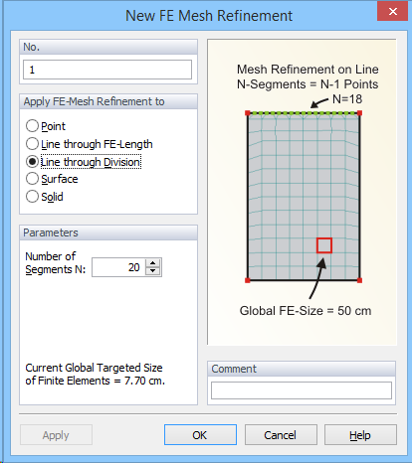Screen dimensions: 412x463
Task: Click the Apply button
Action: pos(56,435)
